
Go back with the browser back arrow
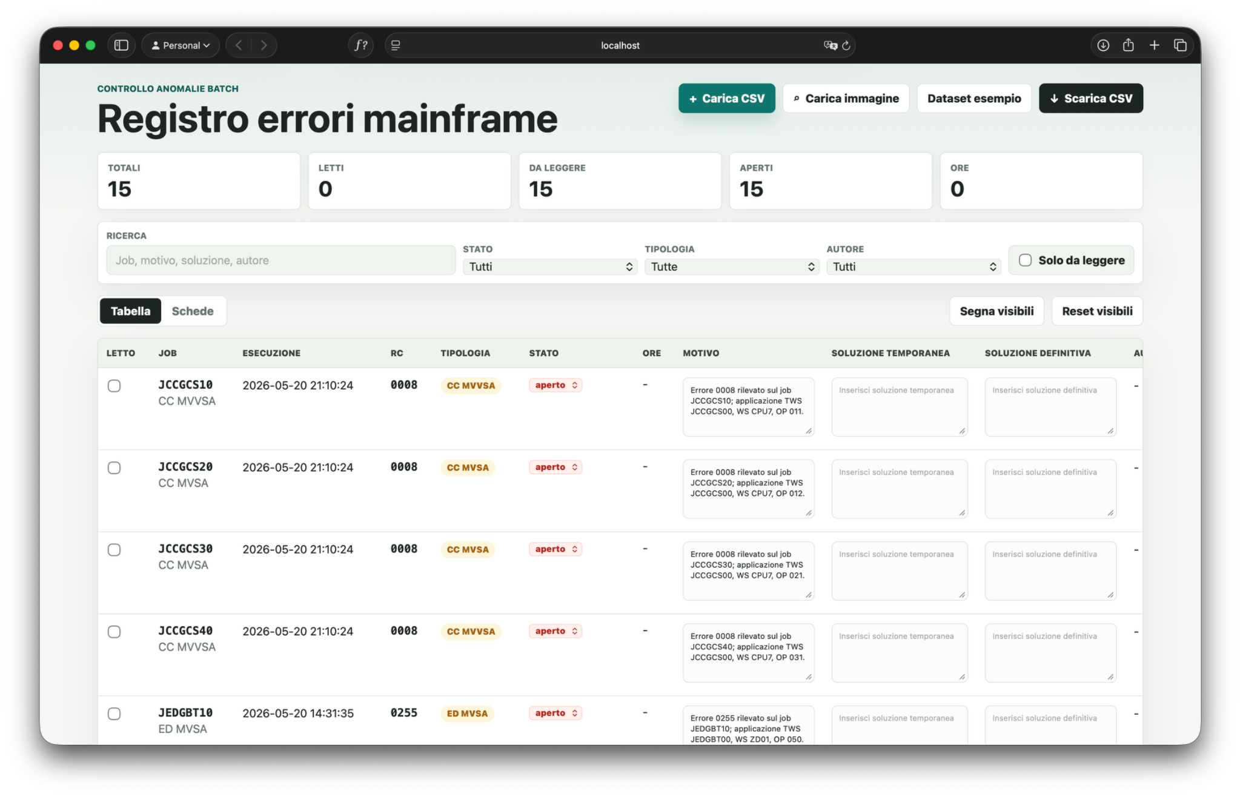[x=239, y=45]
